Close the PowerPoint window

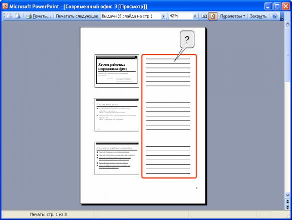285,6
